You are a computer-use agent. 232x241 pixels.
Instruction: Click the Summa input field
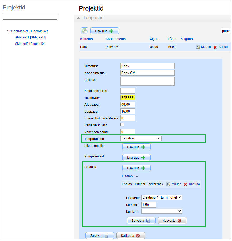(148, 205)
